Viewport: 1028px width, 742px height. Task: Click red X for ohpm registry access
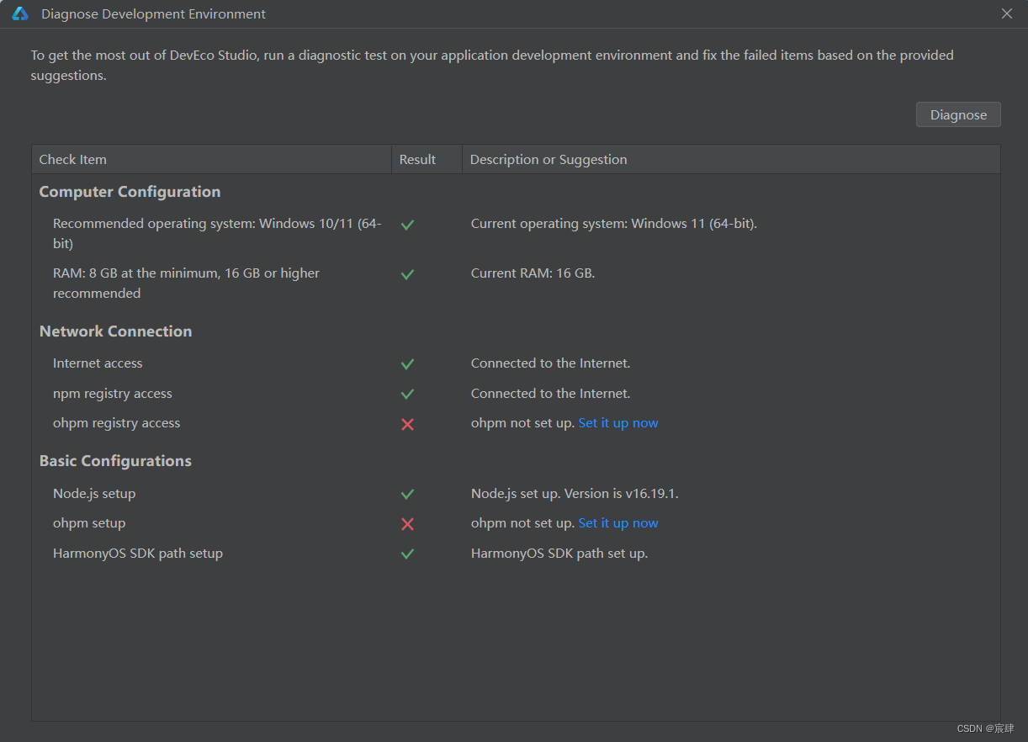coord(407,424)
